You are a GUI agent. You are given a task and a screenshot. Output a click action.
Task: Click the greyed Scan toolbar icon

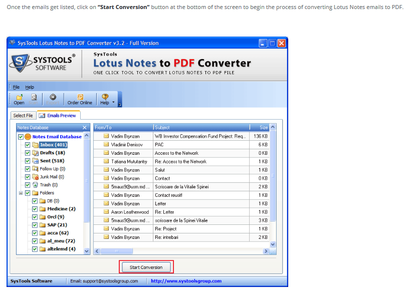point(34,97)
